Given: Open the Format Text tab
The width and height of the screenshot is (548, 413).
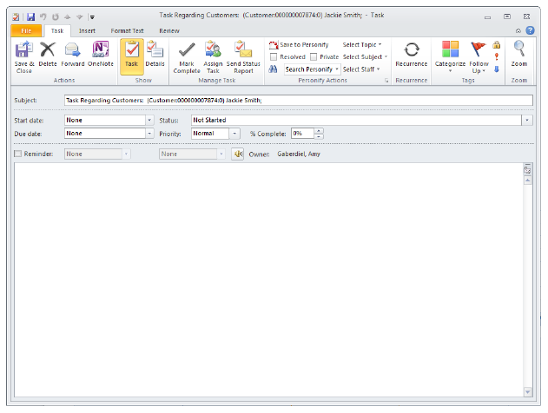Looking at the screenshot, I should point(127,30).
